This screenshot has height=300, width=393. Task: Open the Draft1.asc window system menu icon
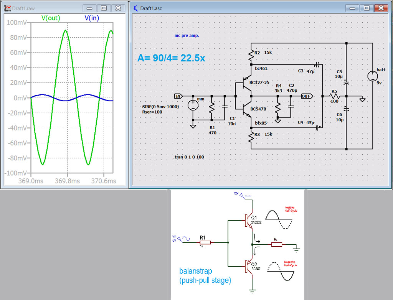(135, 8)
